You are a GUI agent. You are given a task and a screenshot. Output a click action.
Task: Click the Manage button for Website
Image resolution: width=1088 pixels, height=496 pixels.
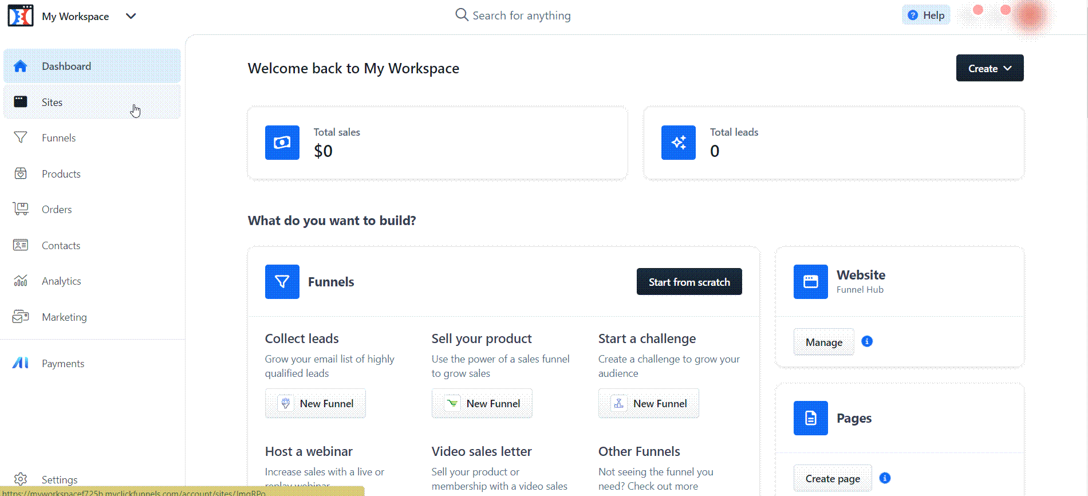click(824, 342)
